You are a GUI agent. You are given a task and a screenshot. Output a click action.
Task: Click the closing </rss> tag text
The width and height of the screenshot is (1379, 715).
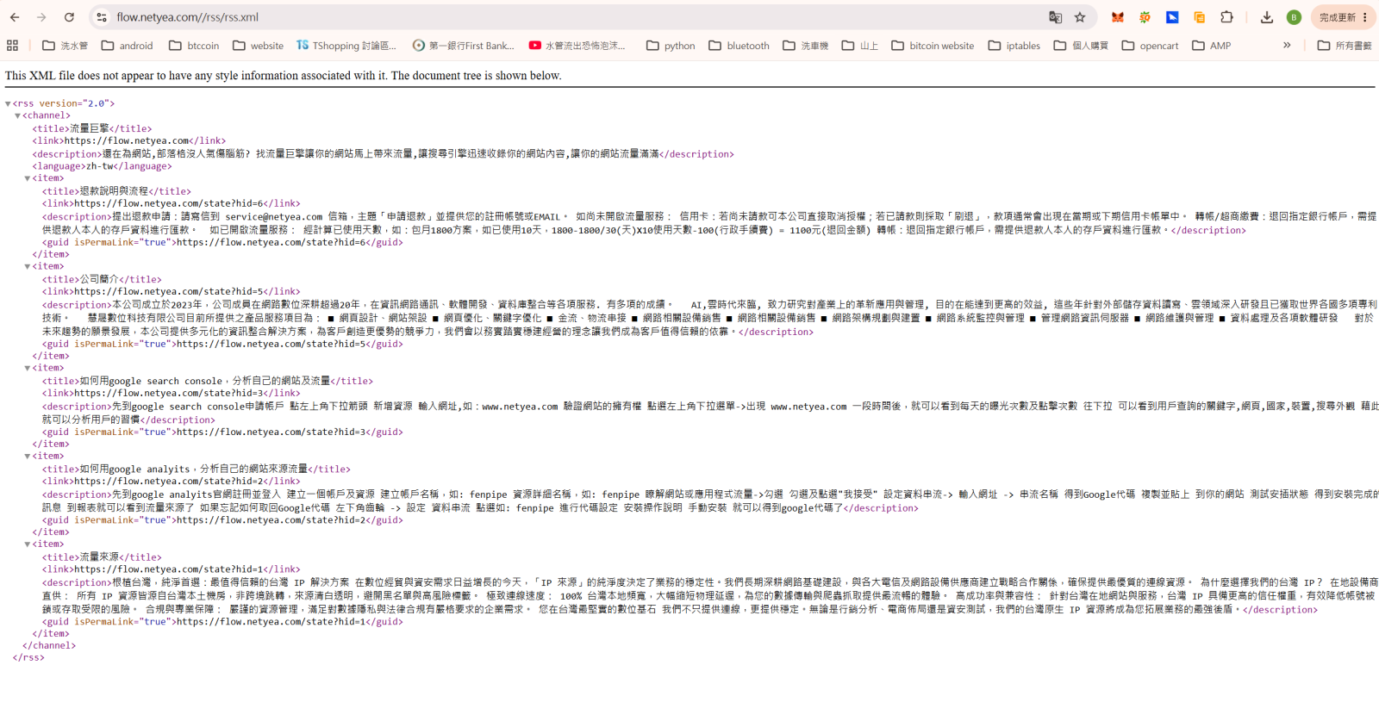(28, 657)
